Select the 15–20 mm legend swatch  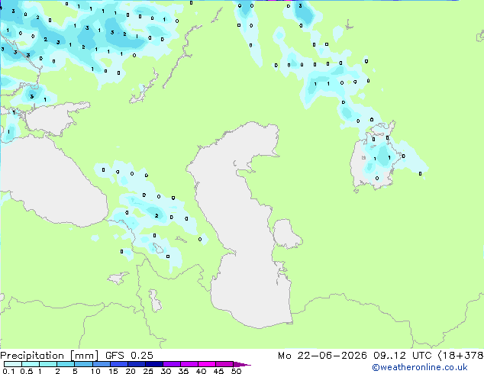click(x=118, y=364)
